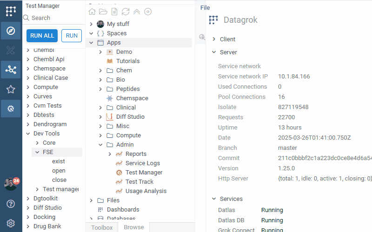Open the File menu
Screen dimensions: 372x232
click(205, 8)
